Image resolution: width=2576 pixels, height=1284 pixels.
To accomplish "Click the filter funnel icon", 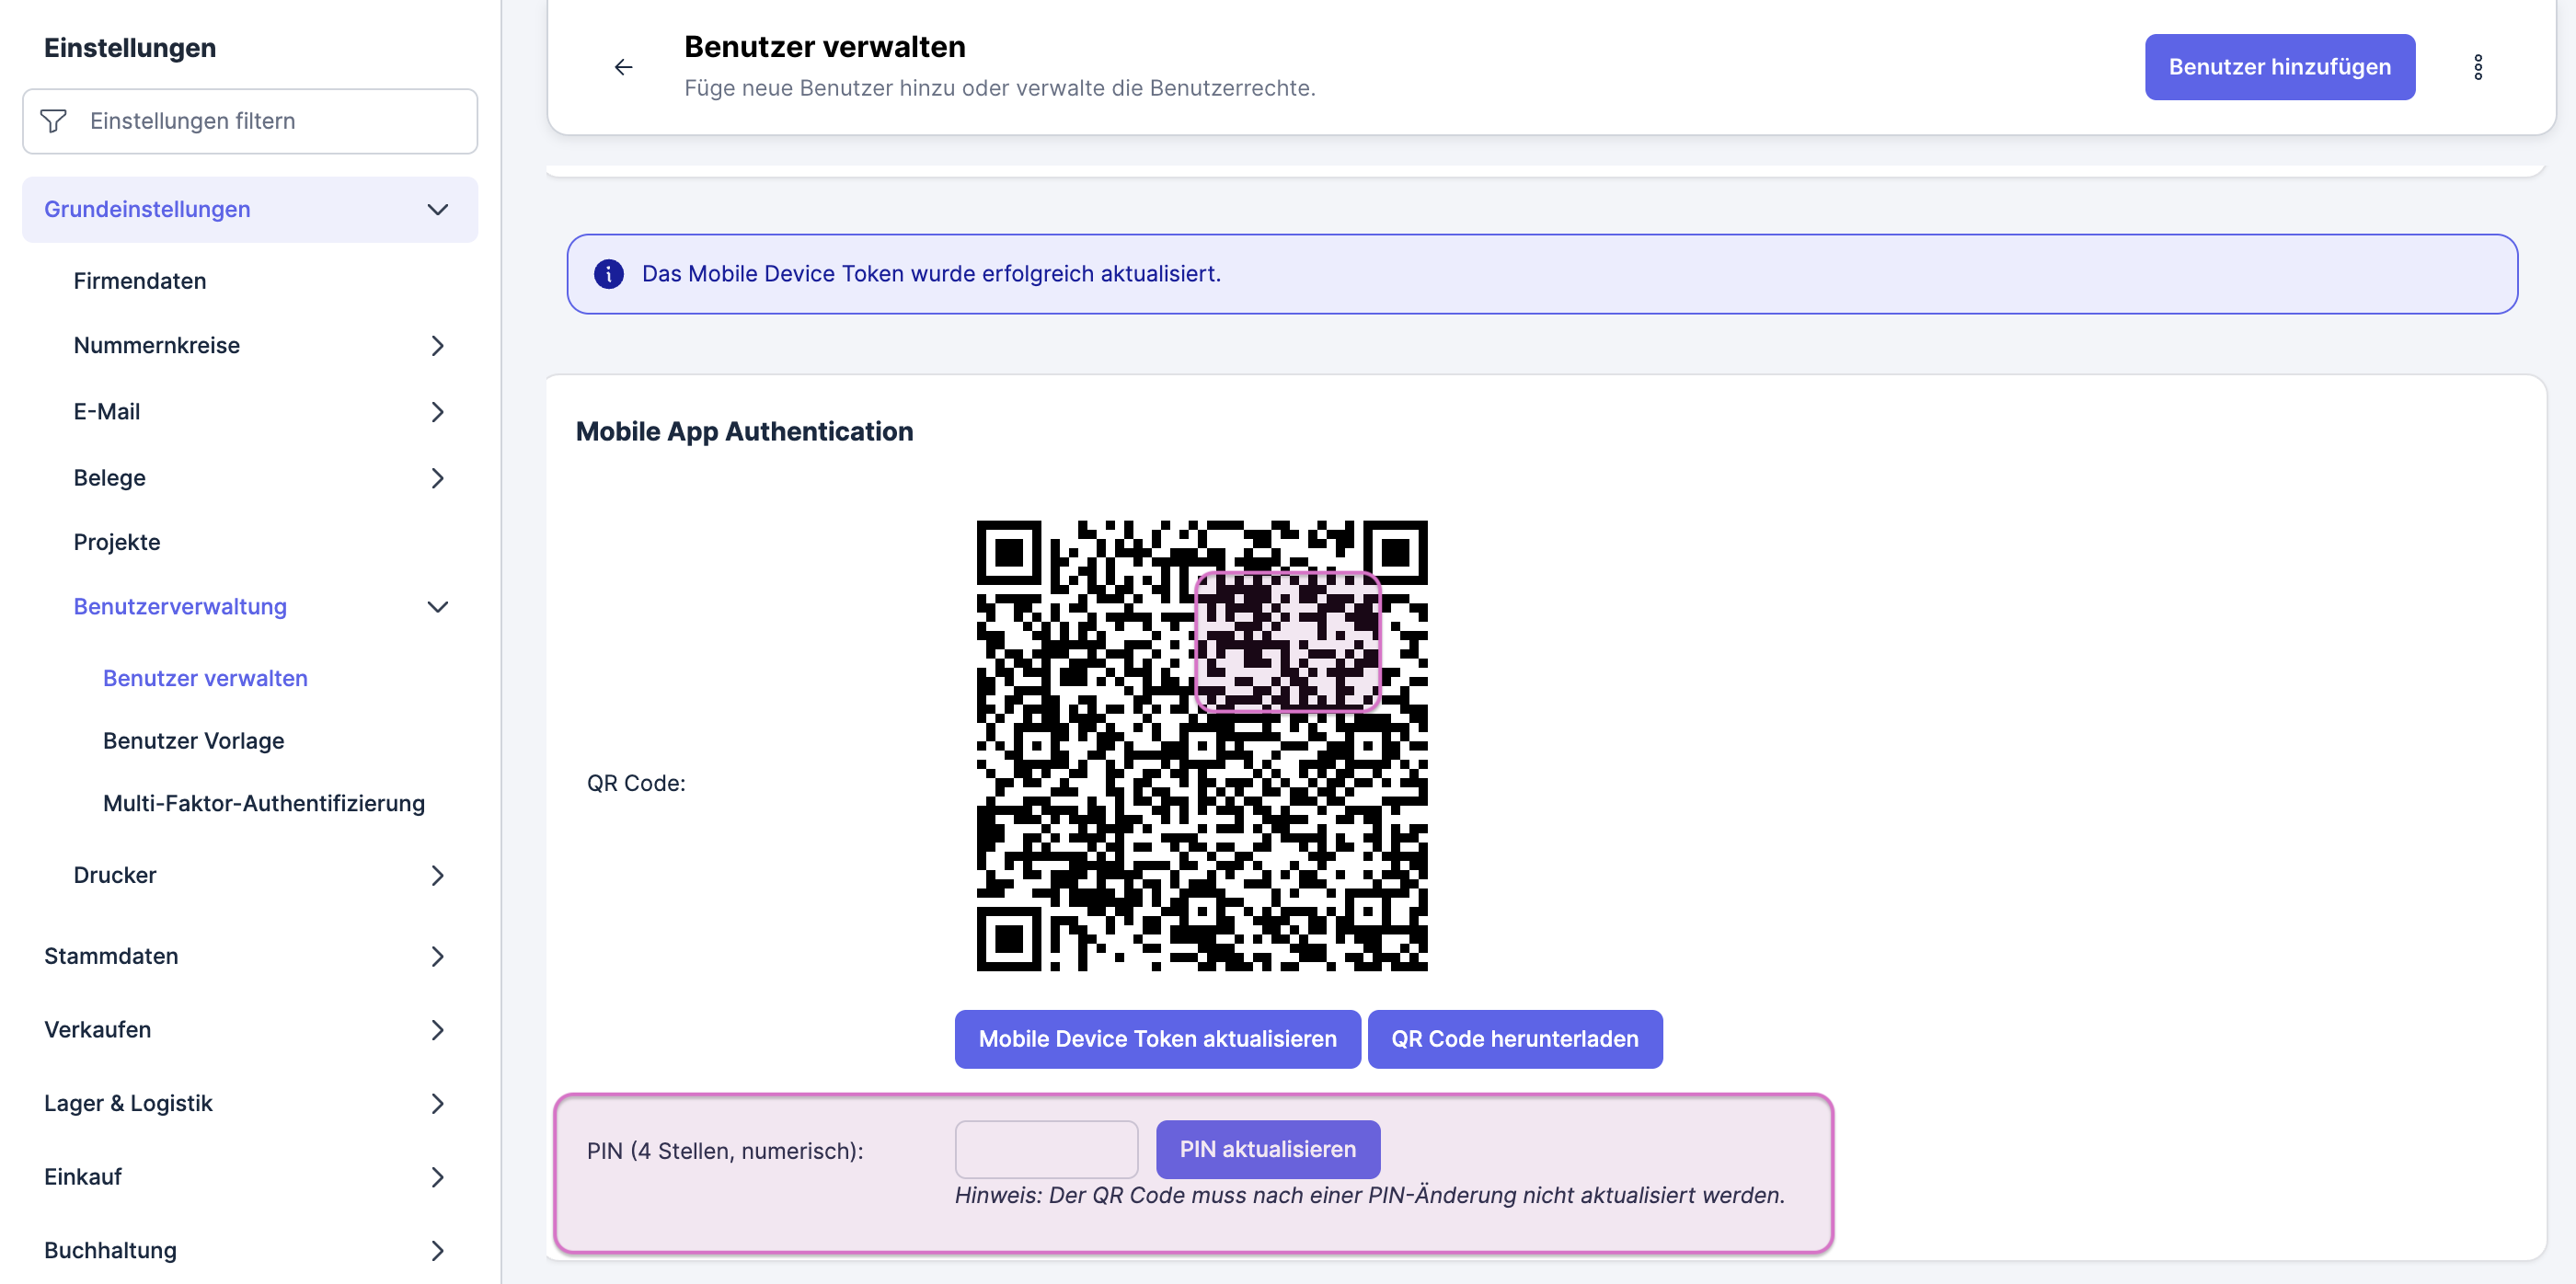I will pos(53,121).
